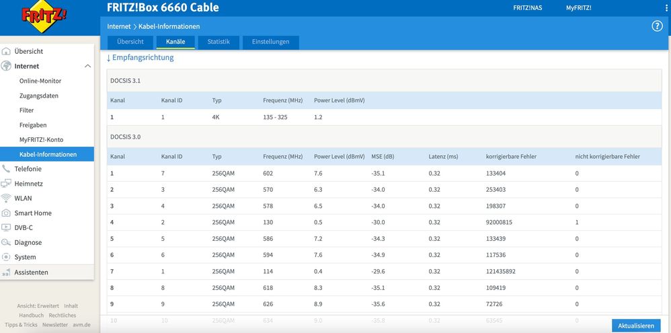
Task: Click MSE value -35.6
Action: (379, 304)
